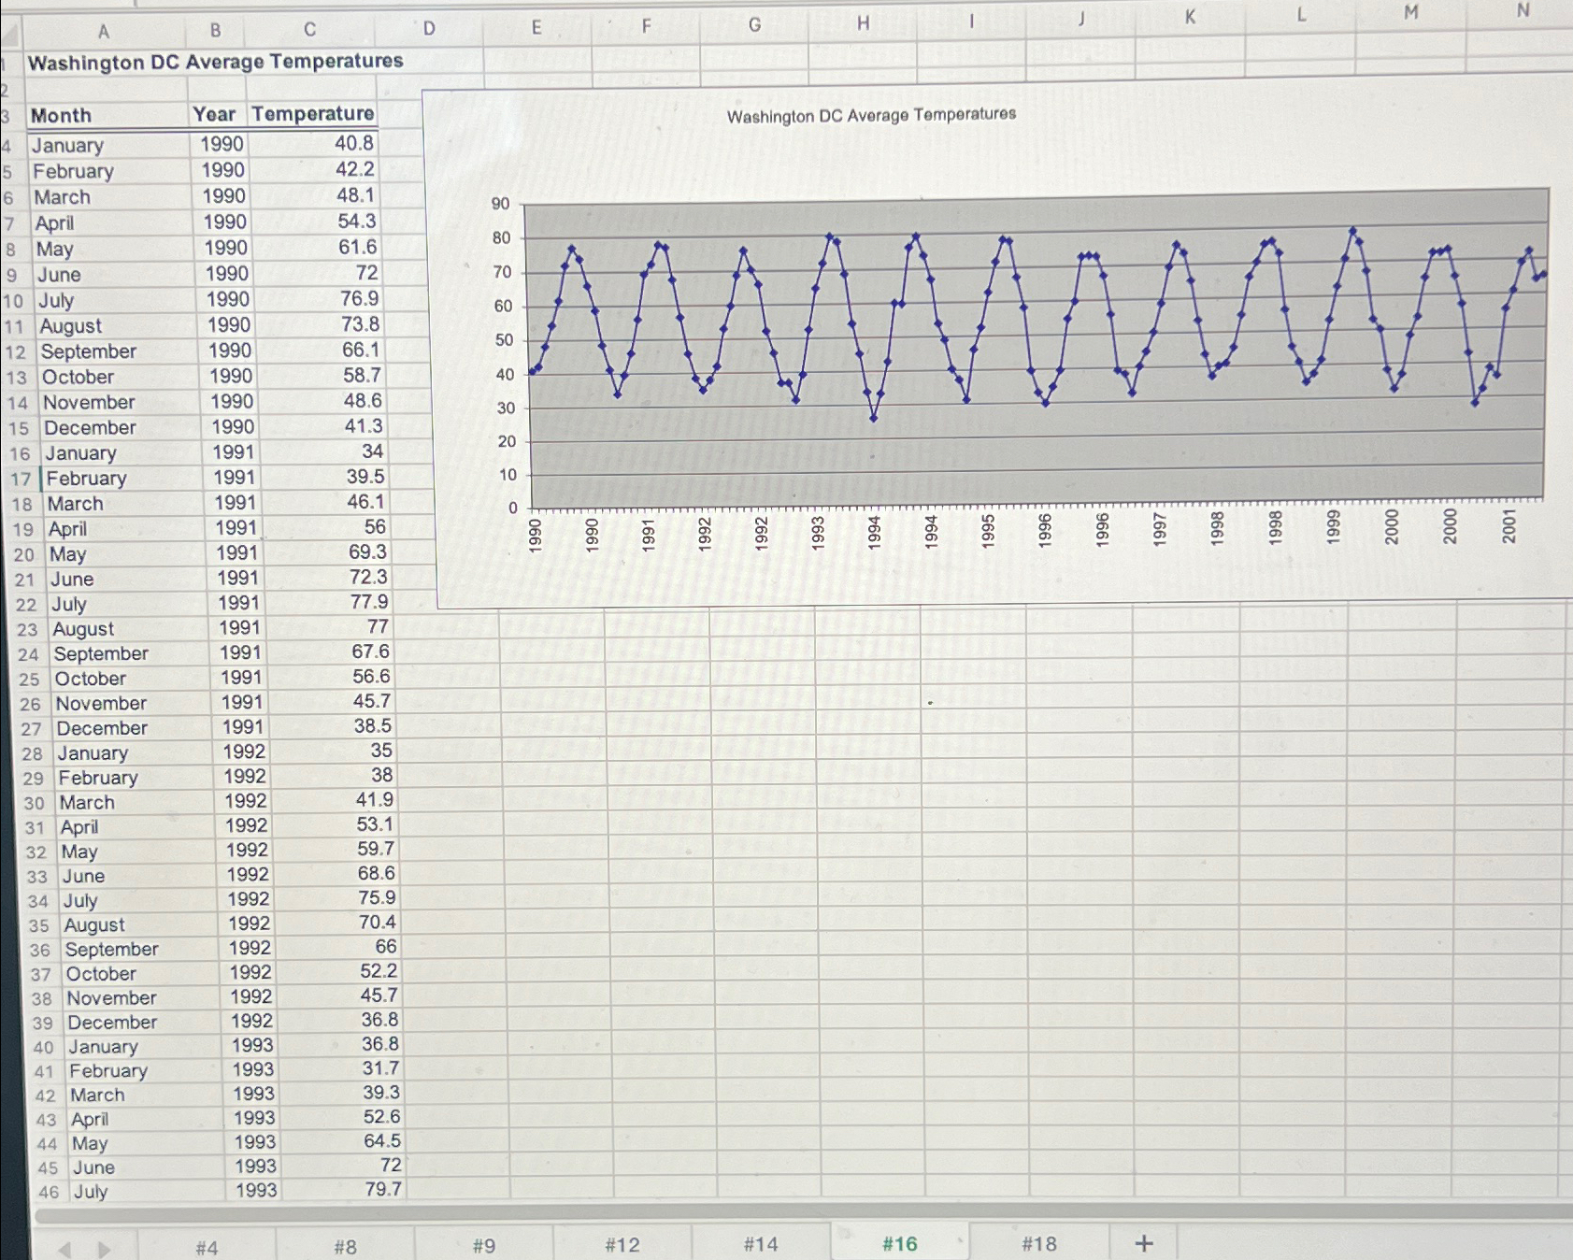Select column A header
Screen dimensions: 1573x1260
(105, 29)
